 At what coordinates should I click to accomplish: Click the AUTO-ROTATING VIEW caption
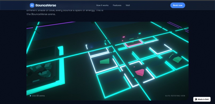(x=175, y=96)
